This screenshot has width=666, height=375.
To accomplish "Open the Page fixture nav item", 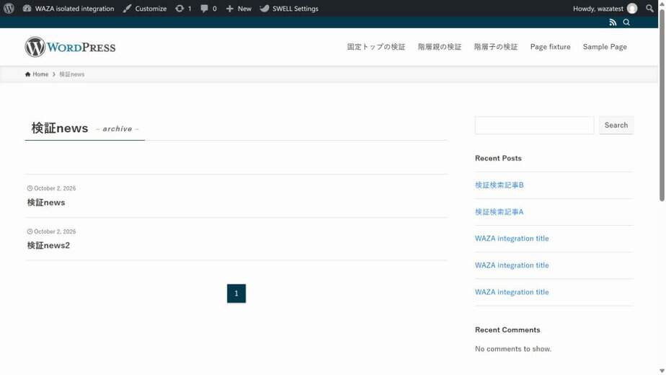I will point(550,47).
